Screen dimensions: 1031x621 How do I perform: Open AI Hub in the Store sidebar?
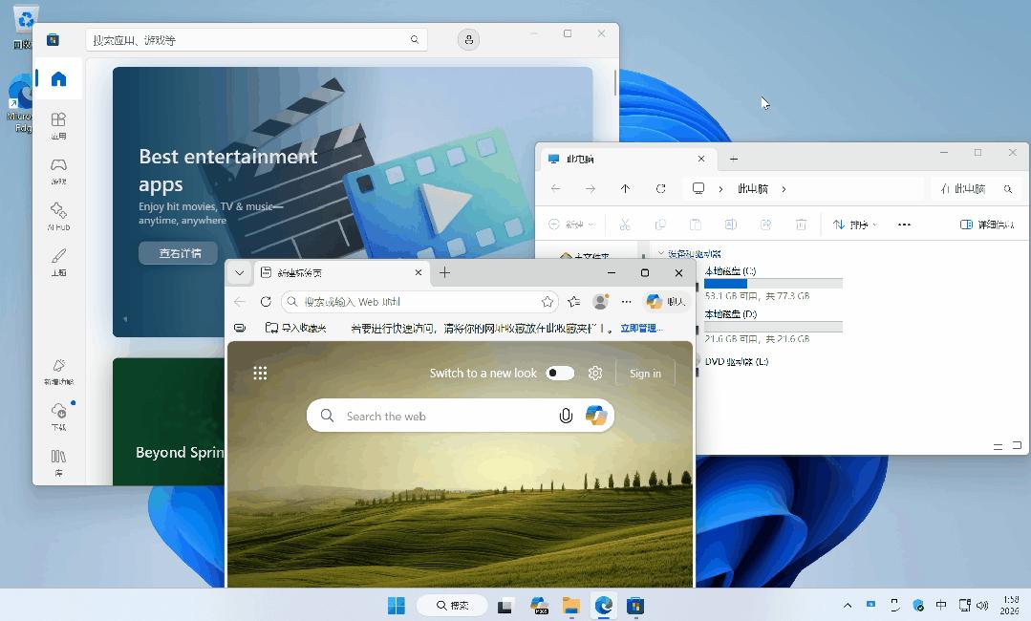coord(58,214)
